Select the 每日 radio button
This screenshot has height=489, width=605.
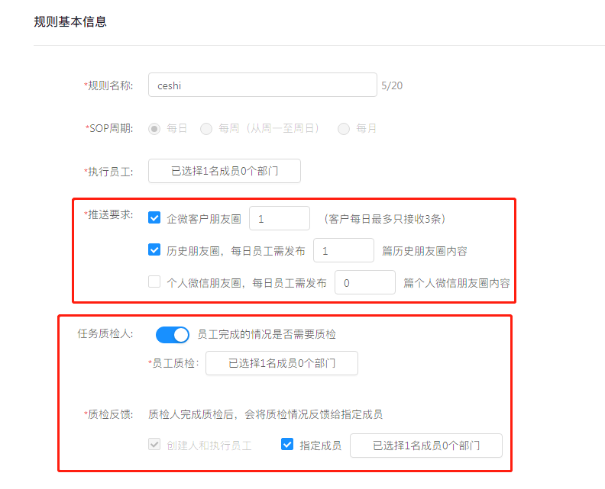[154, 129]
